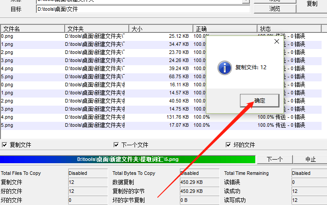Click the 68.75 KB size cell
The image size is (327, 205).
pyautogui.click(x=179, y=77)
